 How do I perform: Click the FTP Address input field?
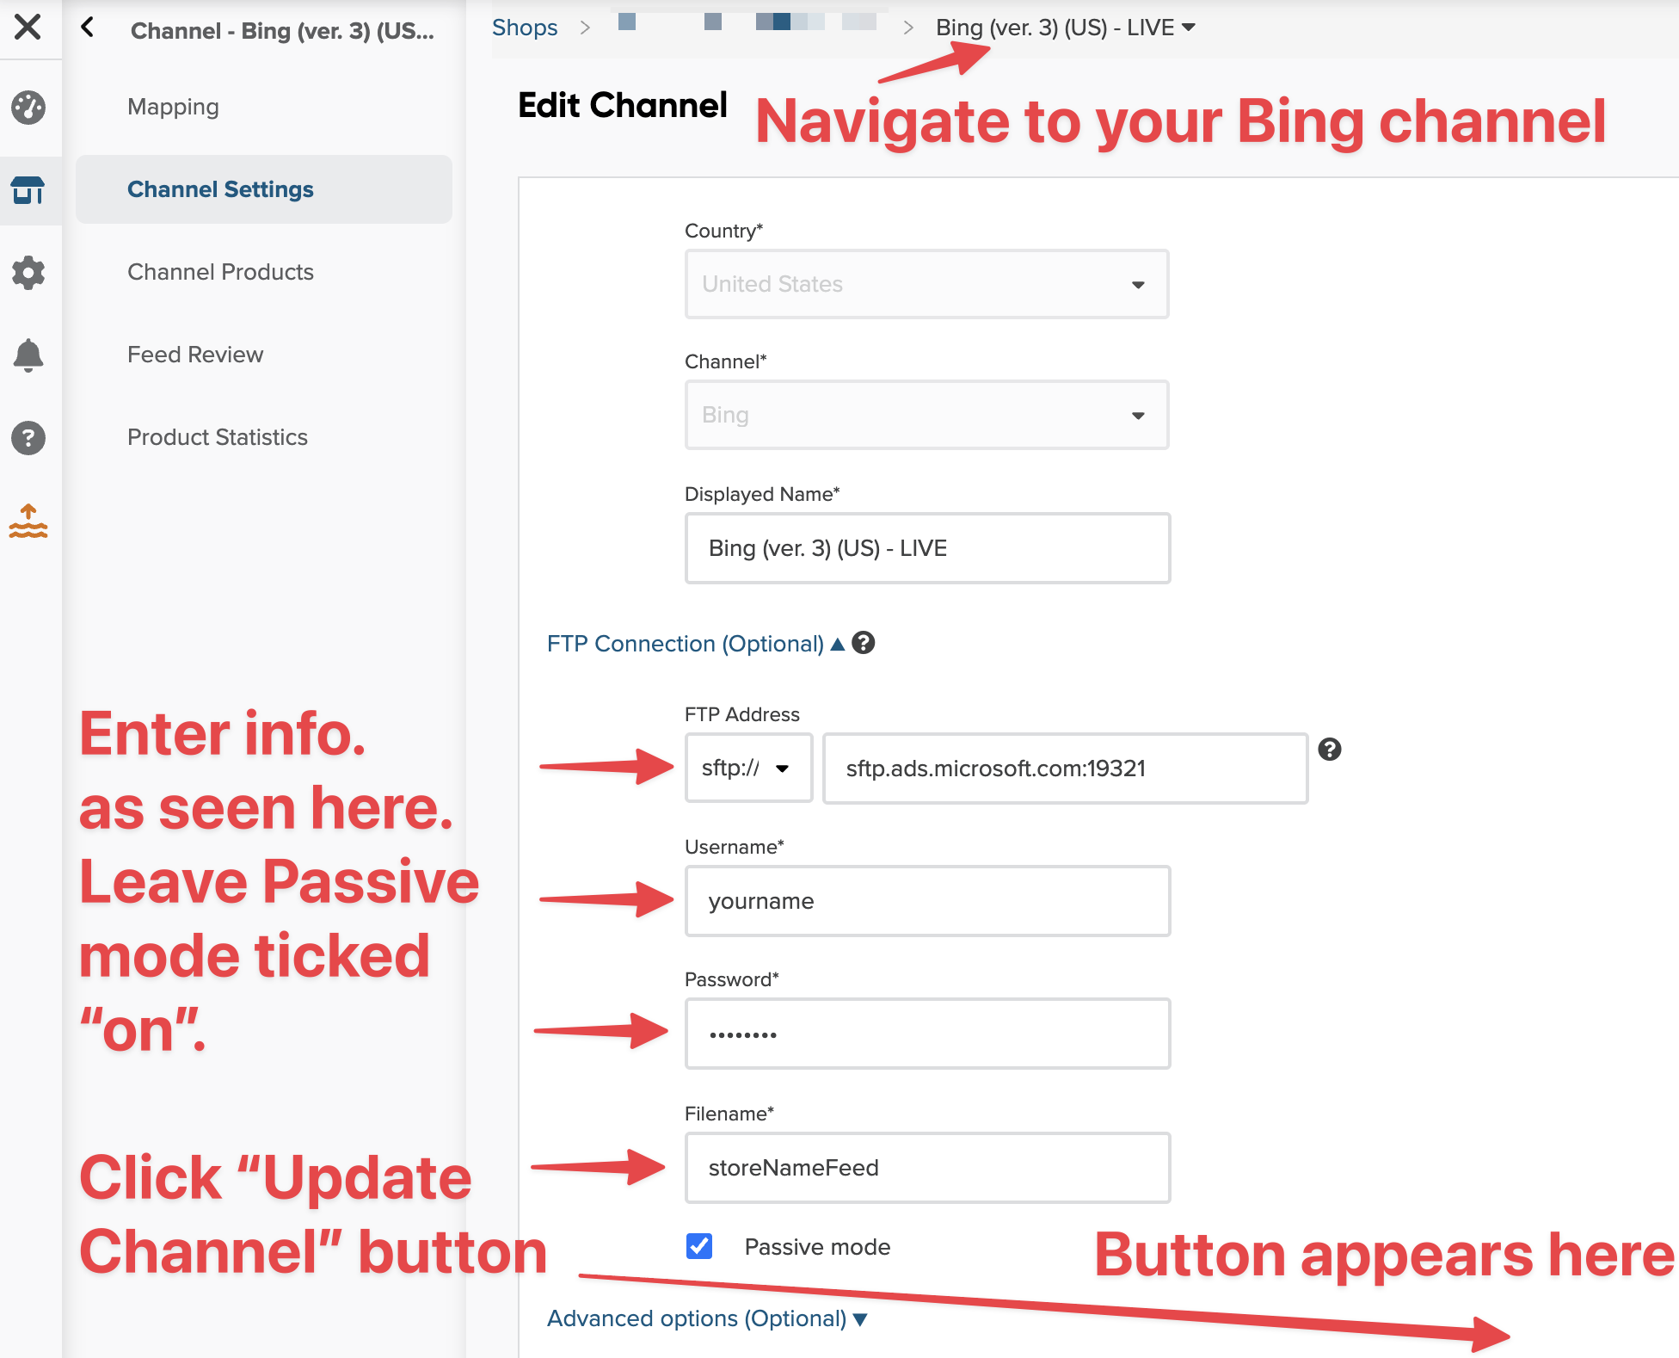coord(1065,769)
